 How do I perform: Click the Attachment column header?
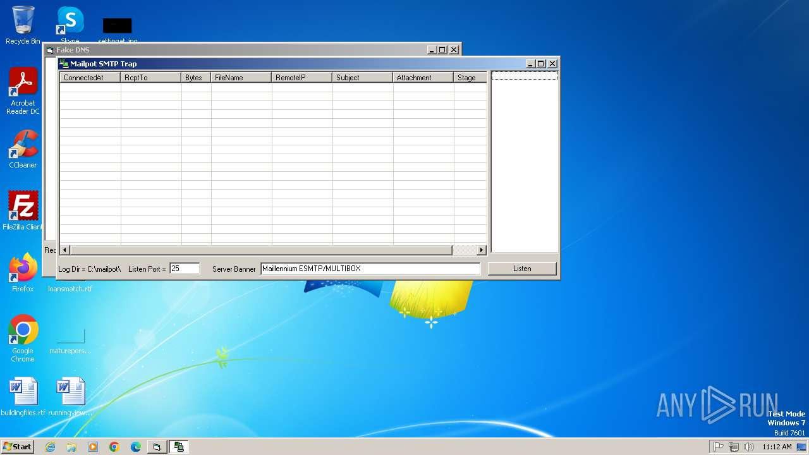[423, 77]
